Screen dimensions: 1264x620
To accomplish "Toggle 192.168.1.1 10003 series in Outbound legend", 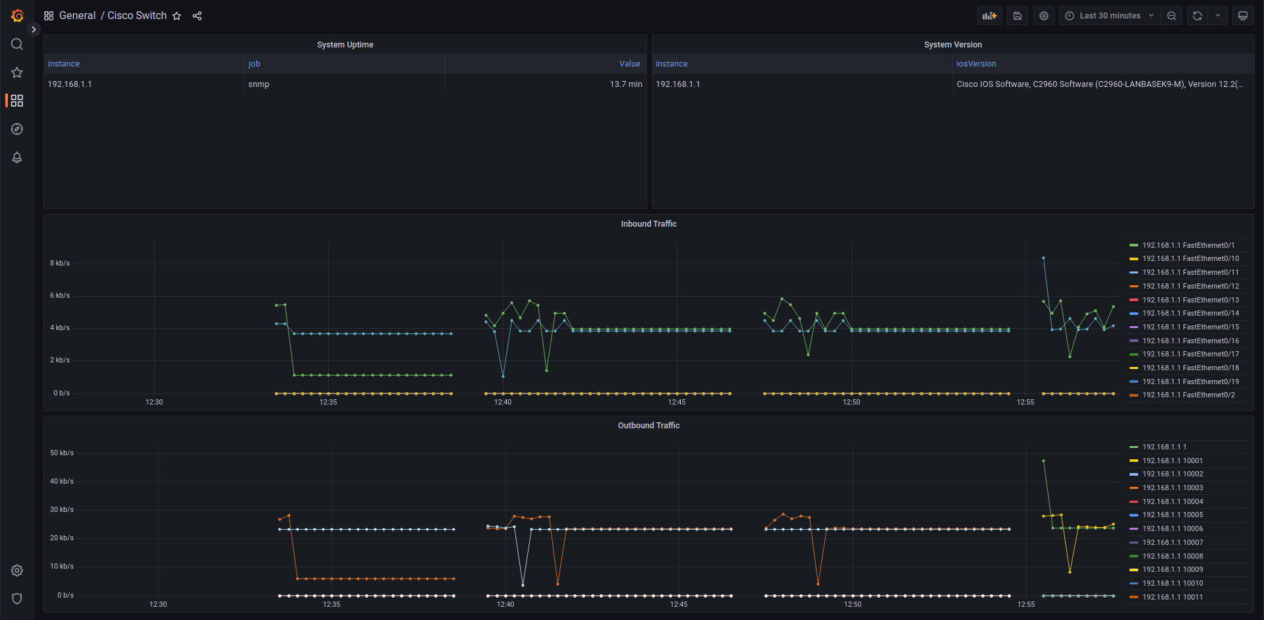I will [x=1172, y=488].
